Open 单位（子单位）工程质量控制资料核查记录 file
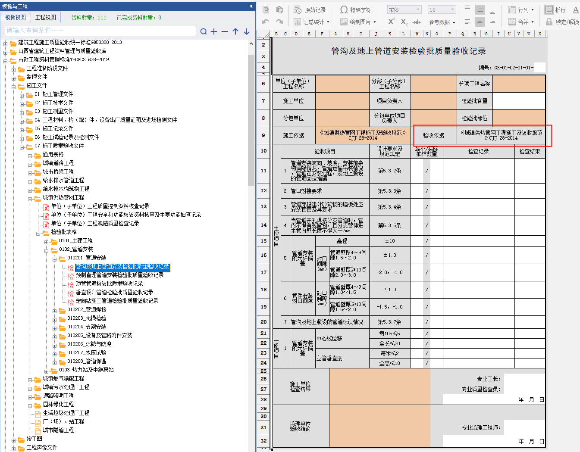The image size is (580, 452). 100,206
